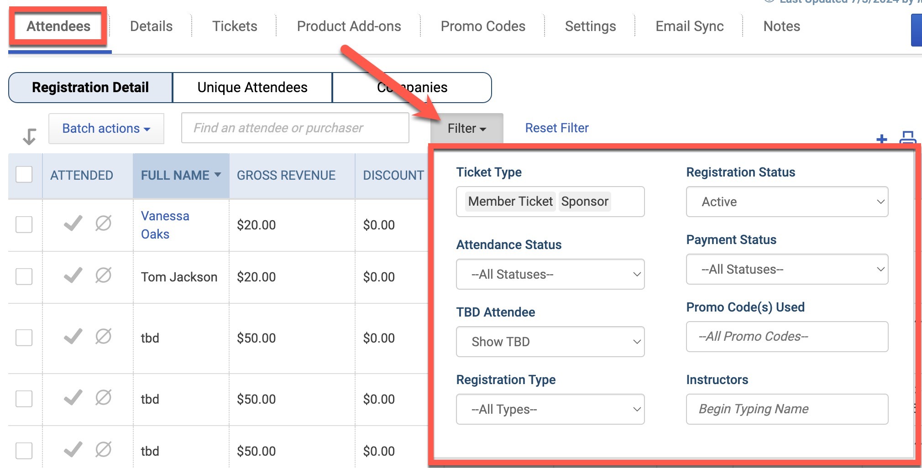
Task: Mark first tbd attendee as attended
Action: coord(73,336)
